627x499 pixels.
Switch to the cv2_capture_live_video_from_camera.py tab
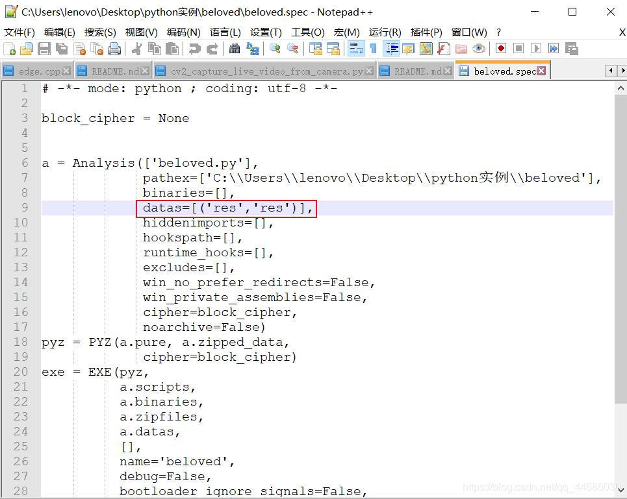click(x=266, y=71)
